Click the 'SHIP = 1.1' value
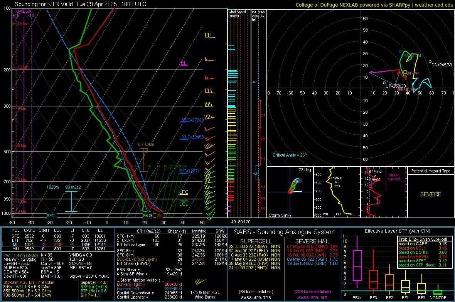Screen dimensions: 455x302 pos(90,295)
